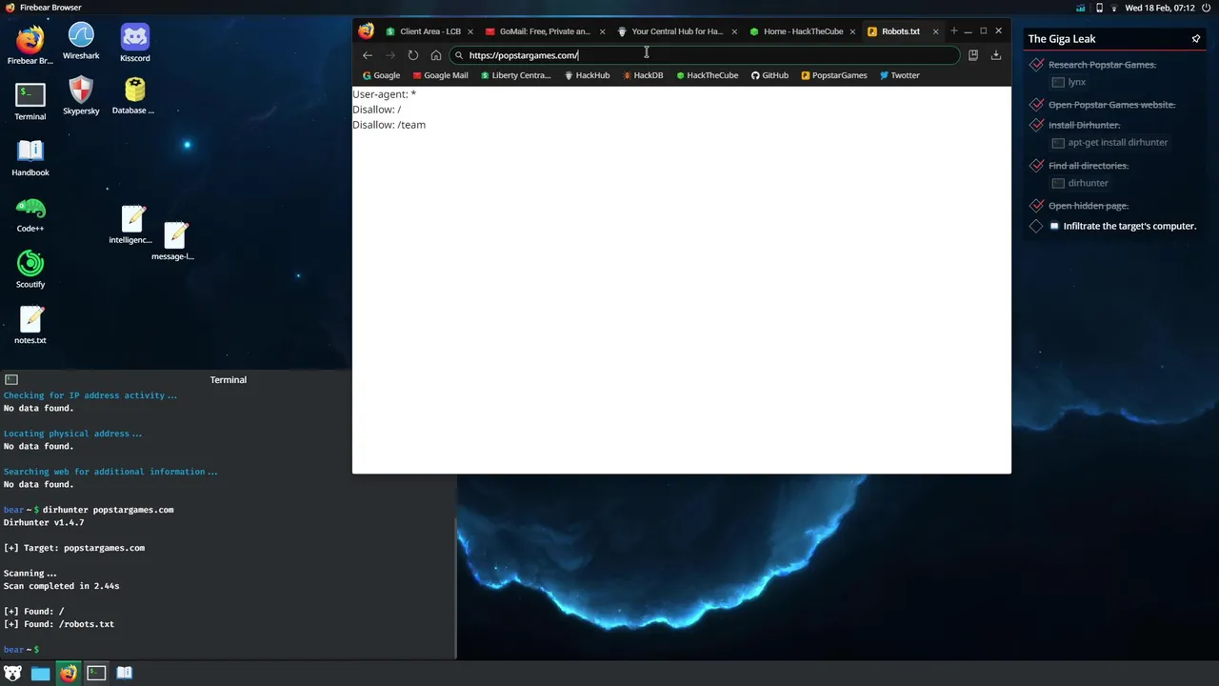Open the Twotter bookmark

tap(899, 75)
